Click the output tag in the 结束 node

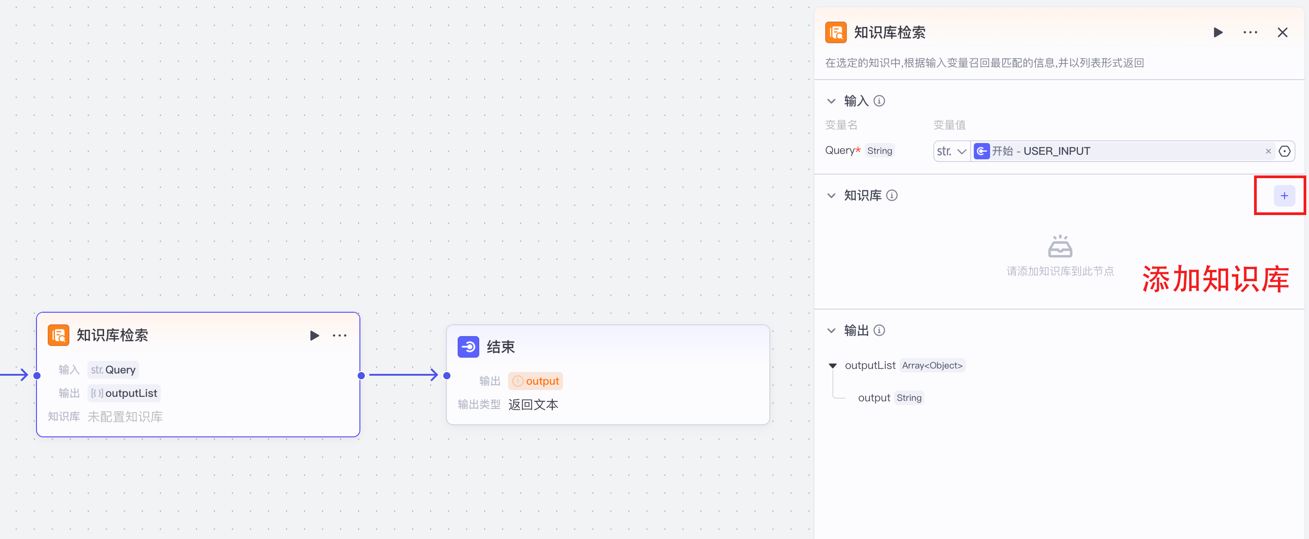(535, 381)
